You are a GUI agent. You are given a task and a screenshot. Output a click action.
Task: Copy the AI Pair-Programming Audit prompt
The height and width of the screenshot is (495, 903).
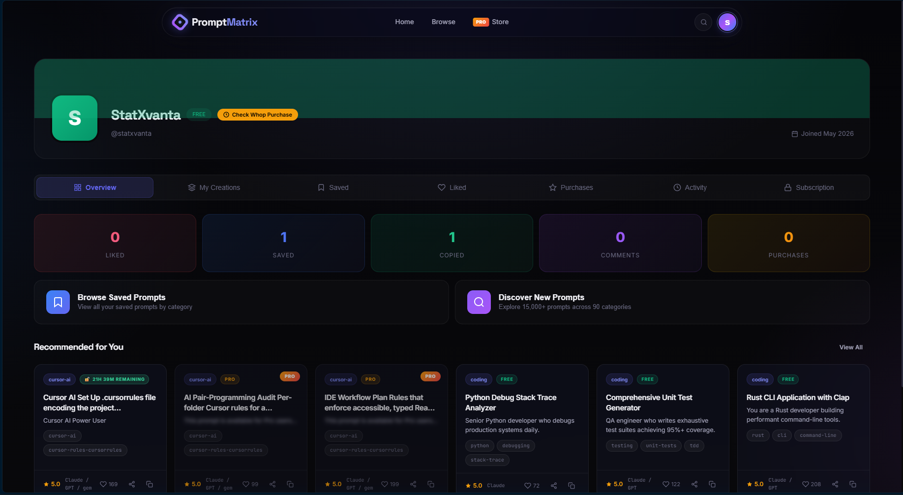pyautogui.click(x=290, y=484)
